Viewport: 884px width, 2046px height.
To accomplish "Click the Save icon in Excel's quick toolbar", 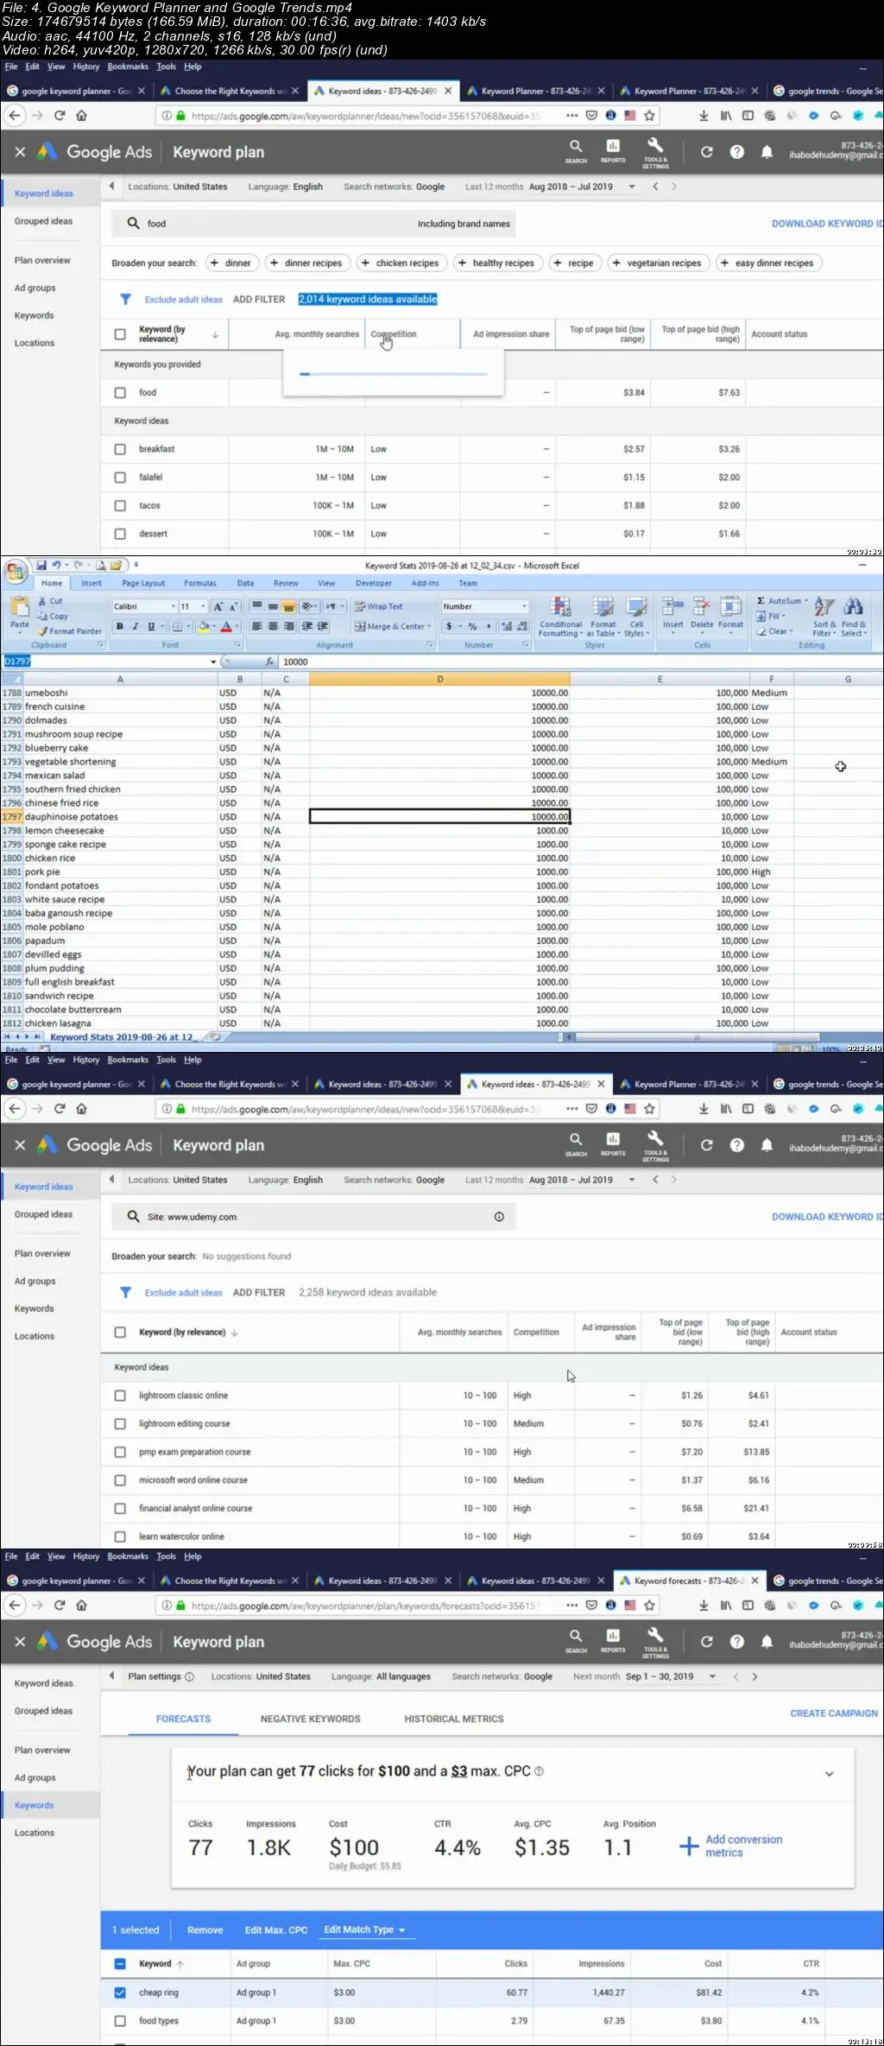I will [41, 566].
